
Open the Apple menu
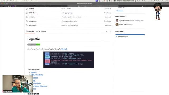(x=2, y=1)
